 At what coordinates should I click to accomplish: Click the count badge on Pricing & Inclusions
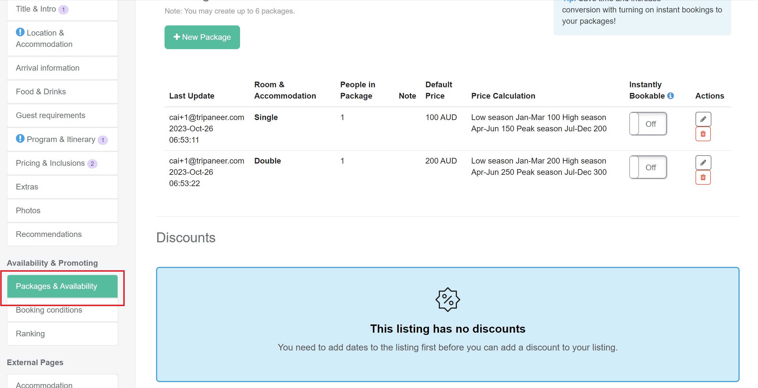pyautogui.click(x=92, y=164)
